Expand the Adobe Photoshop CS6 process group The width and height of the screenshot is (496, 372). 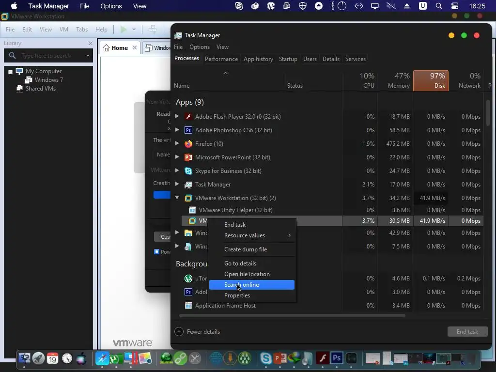coord(177,130)
